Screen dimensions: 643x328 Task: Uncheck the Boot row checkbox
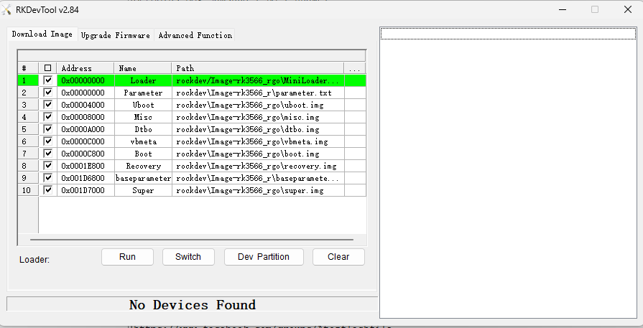48,154
